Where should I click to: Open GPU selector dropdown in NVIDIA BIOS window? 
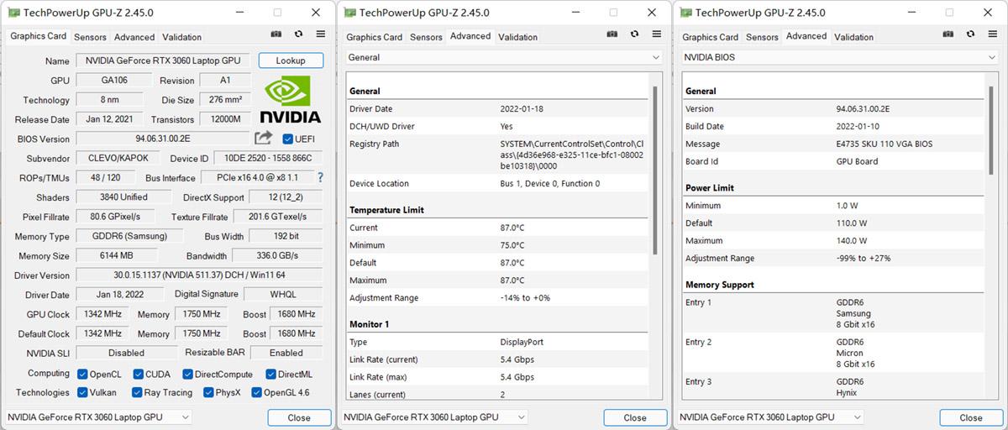(770, 417)
